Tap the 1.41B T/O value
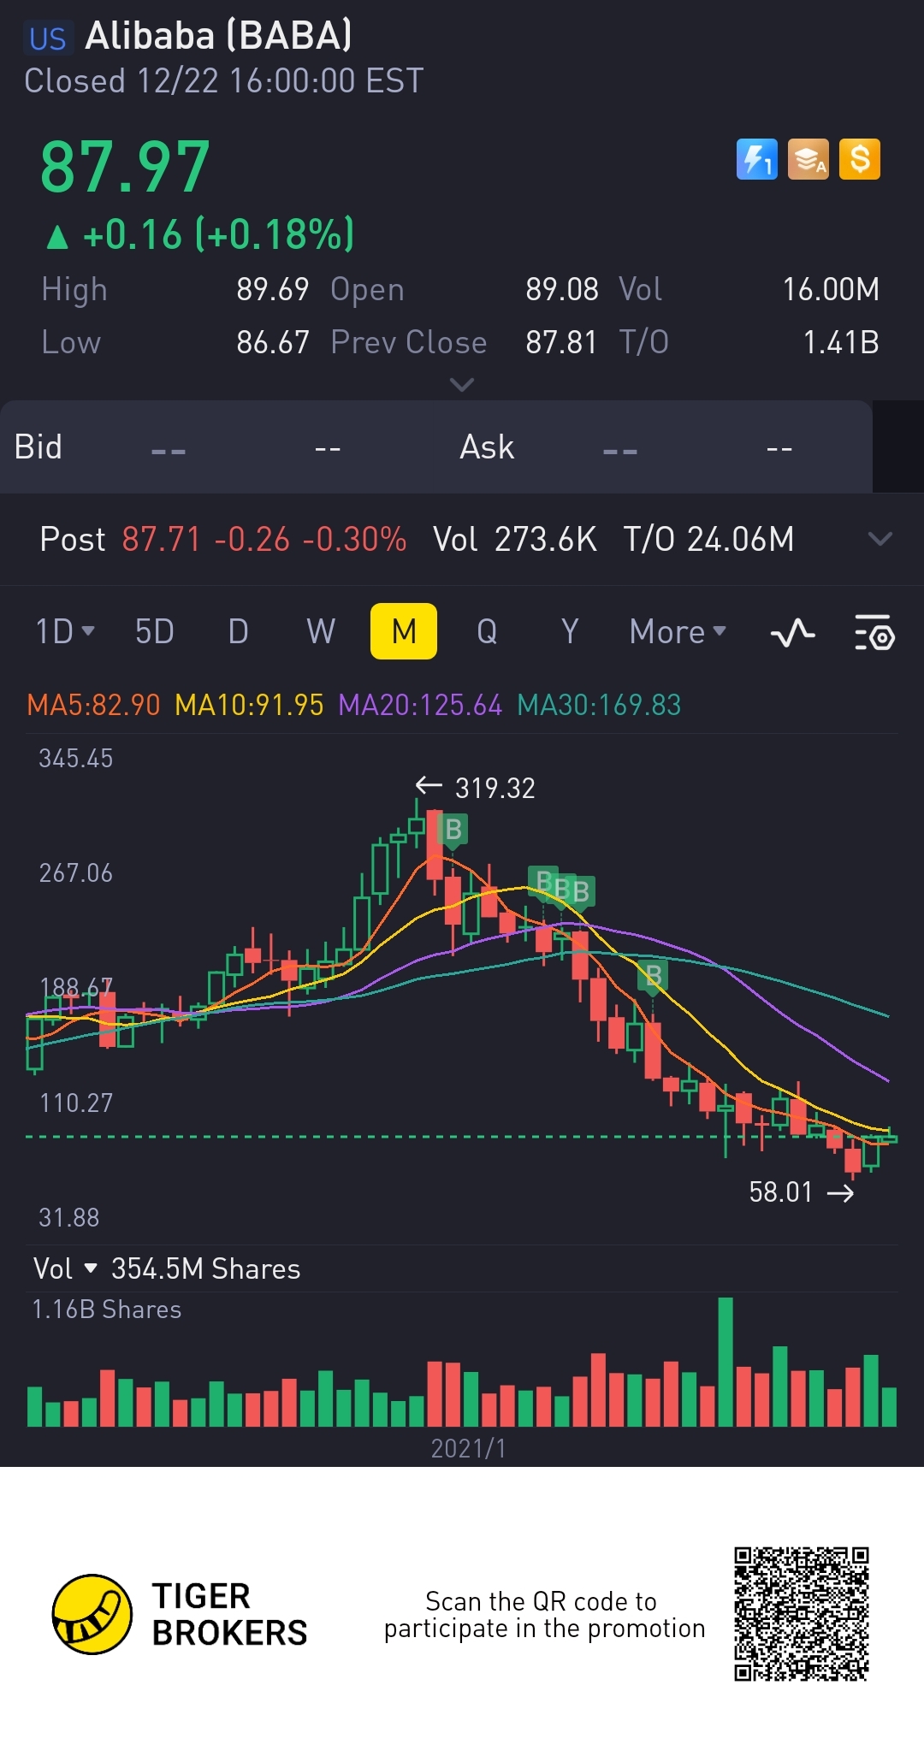The height and width of the screenshot is (1762, 924). click(x=841, y=343)
